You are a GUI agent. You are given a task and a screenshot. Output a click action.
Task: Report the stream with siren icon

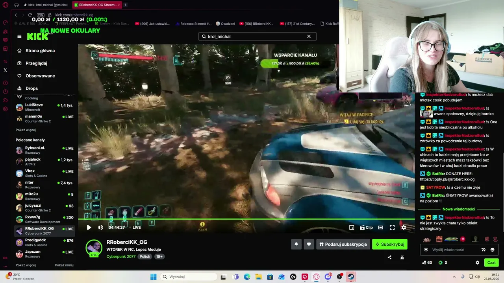402,257
